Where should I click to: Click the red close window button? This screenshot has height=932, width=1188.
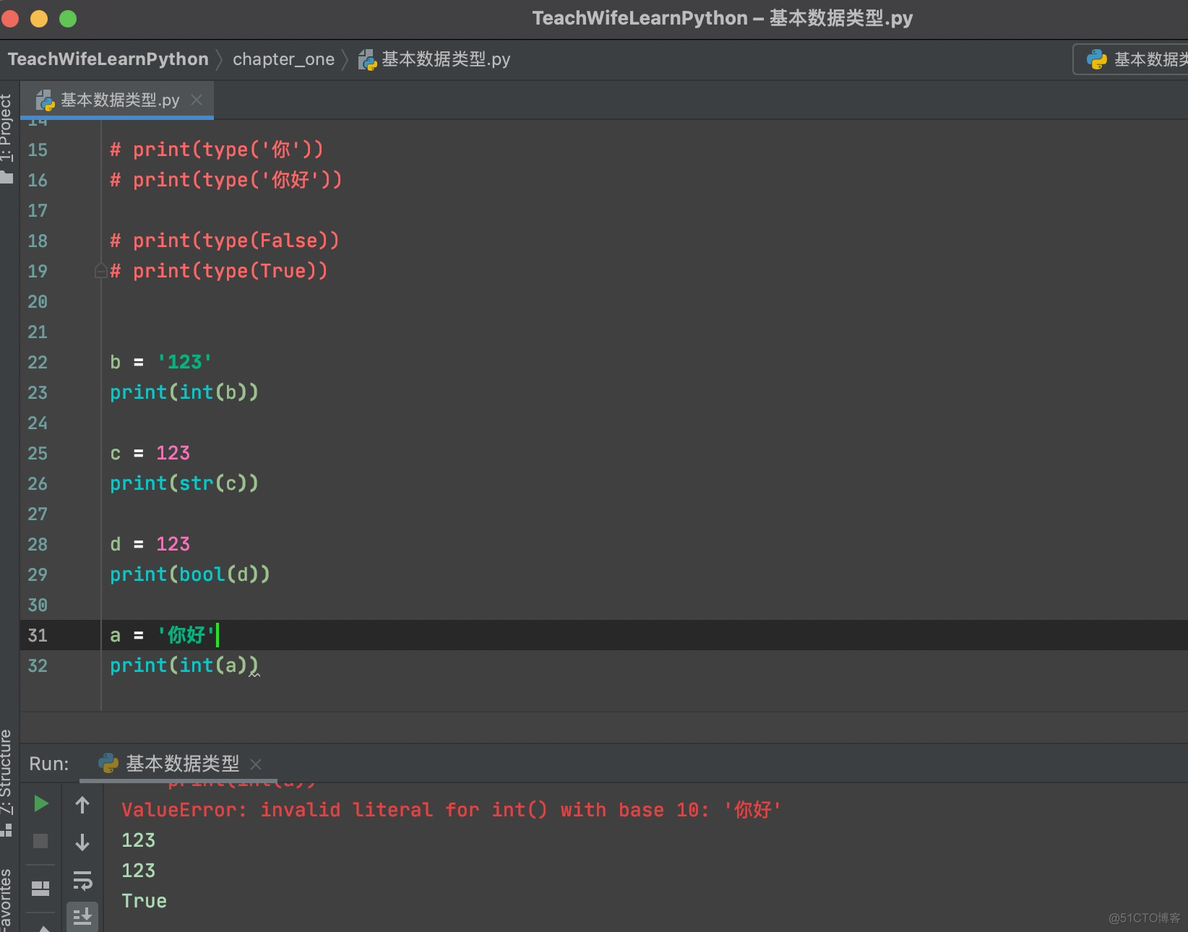pos(10,18)
